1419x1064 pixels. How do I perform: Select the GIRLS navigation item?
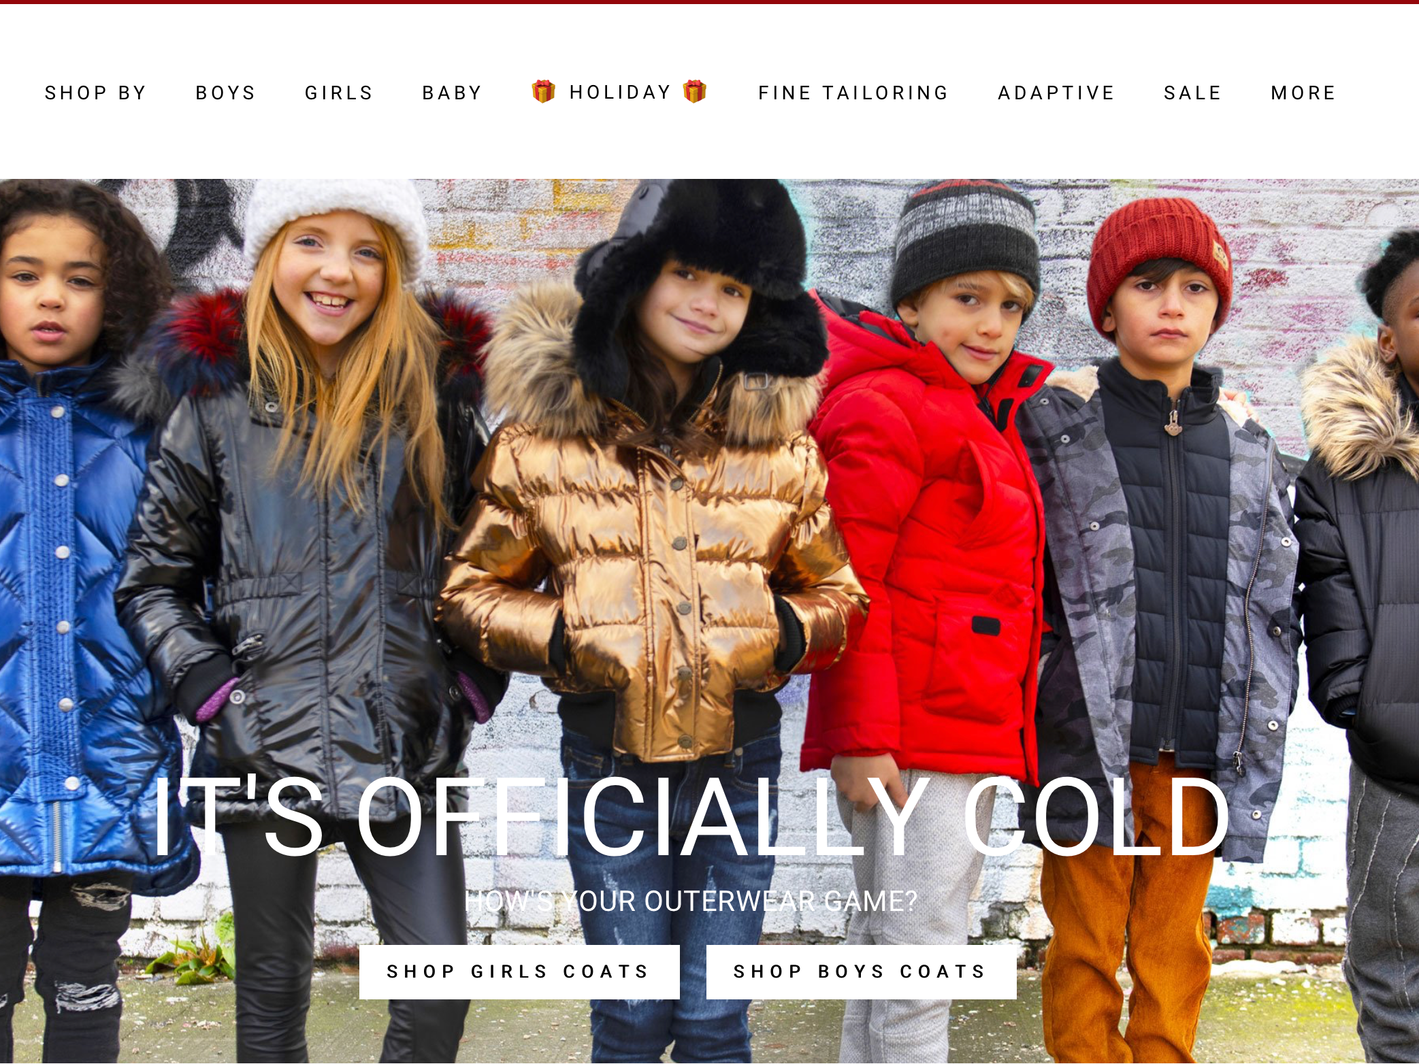coord(339,93)
